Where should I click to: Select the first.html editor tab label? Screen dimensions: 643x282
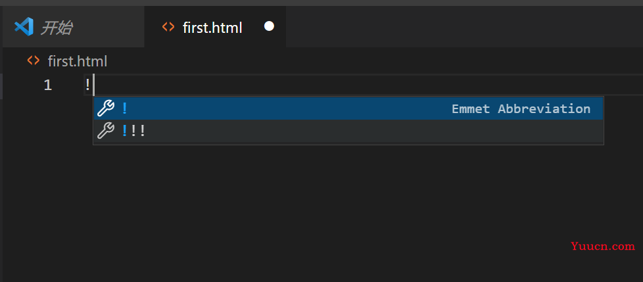(x=212, y=28)
